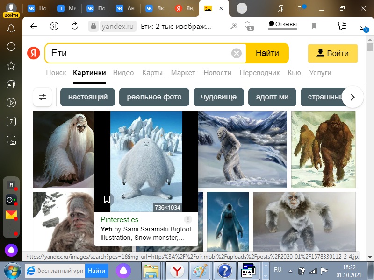Open the fluffy round white yeti image
The width and height of the screenshot is (374, 280).
pyautogui.click(x=146, y=161)
